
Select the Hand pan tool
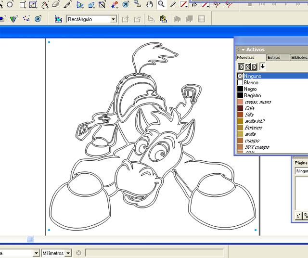coord(150,4)
